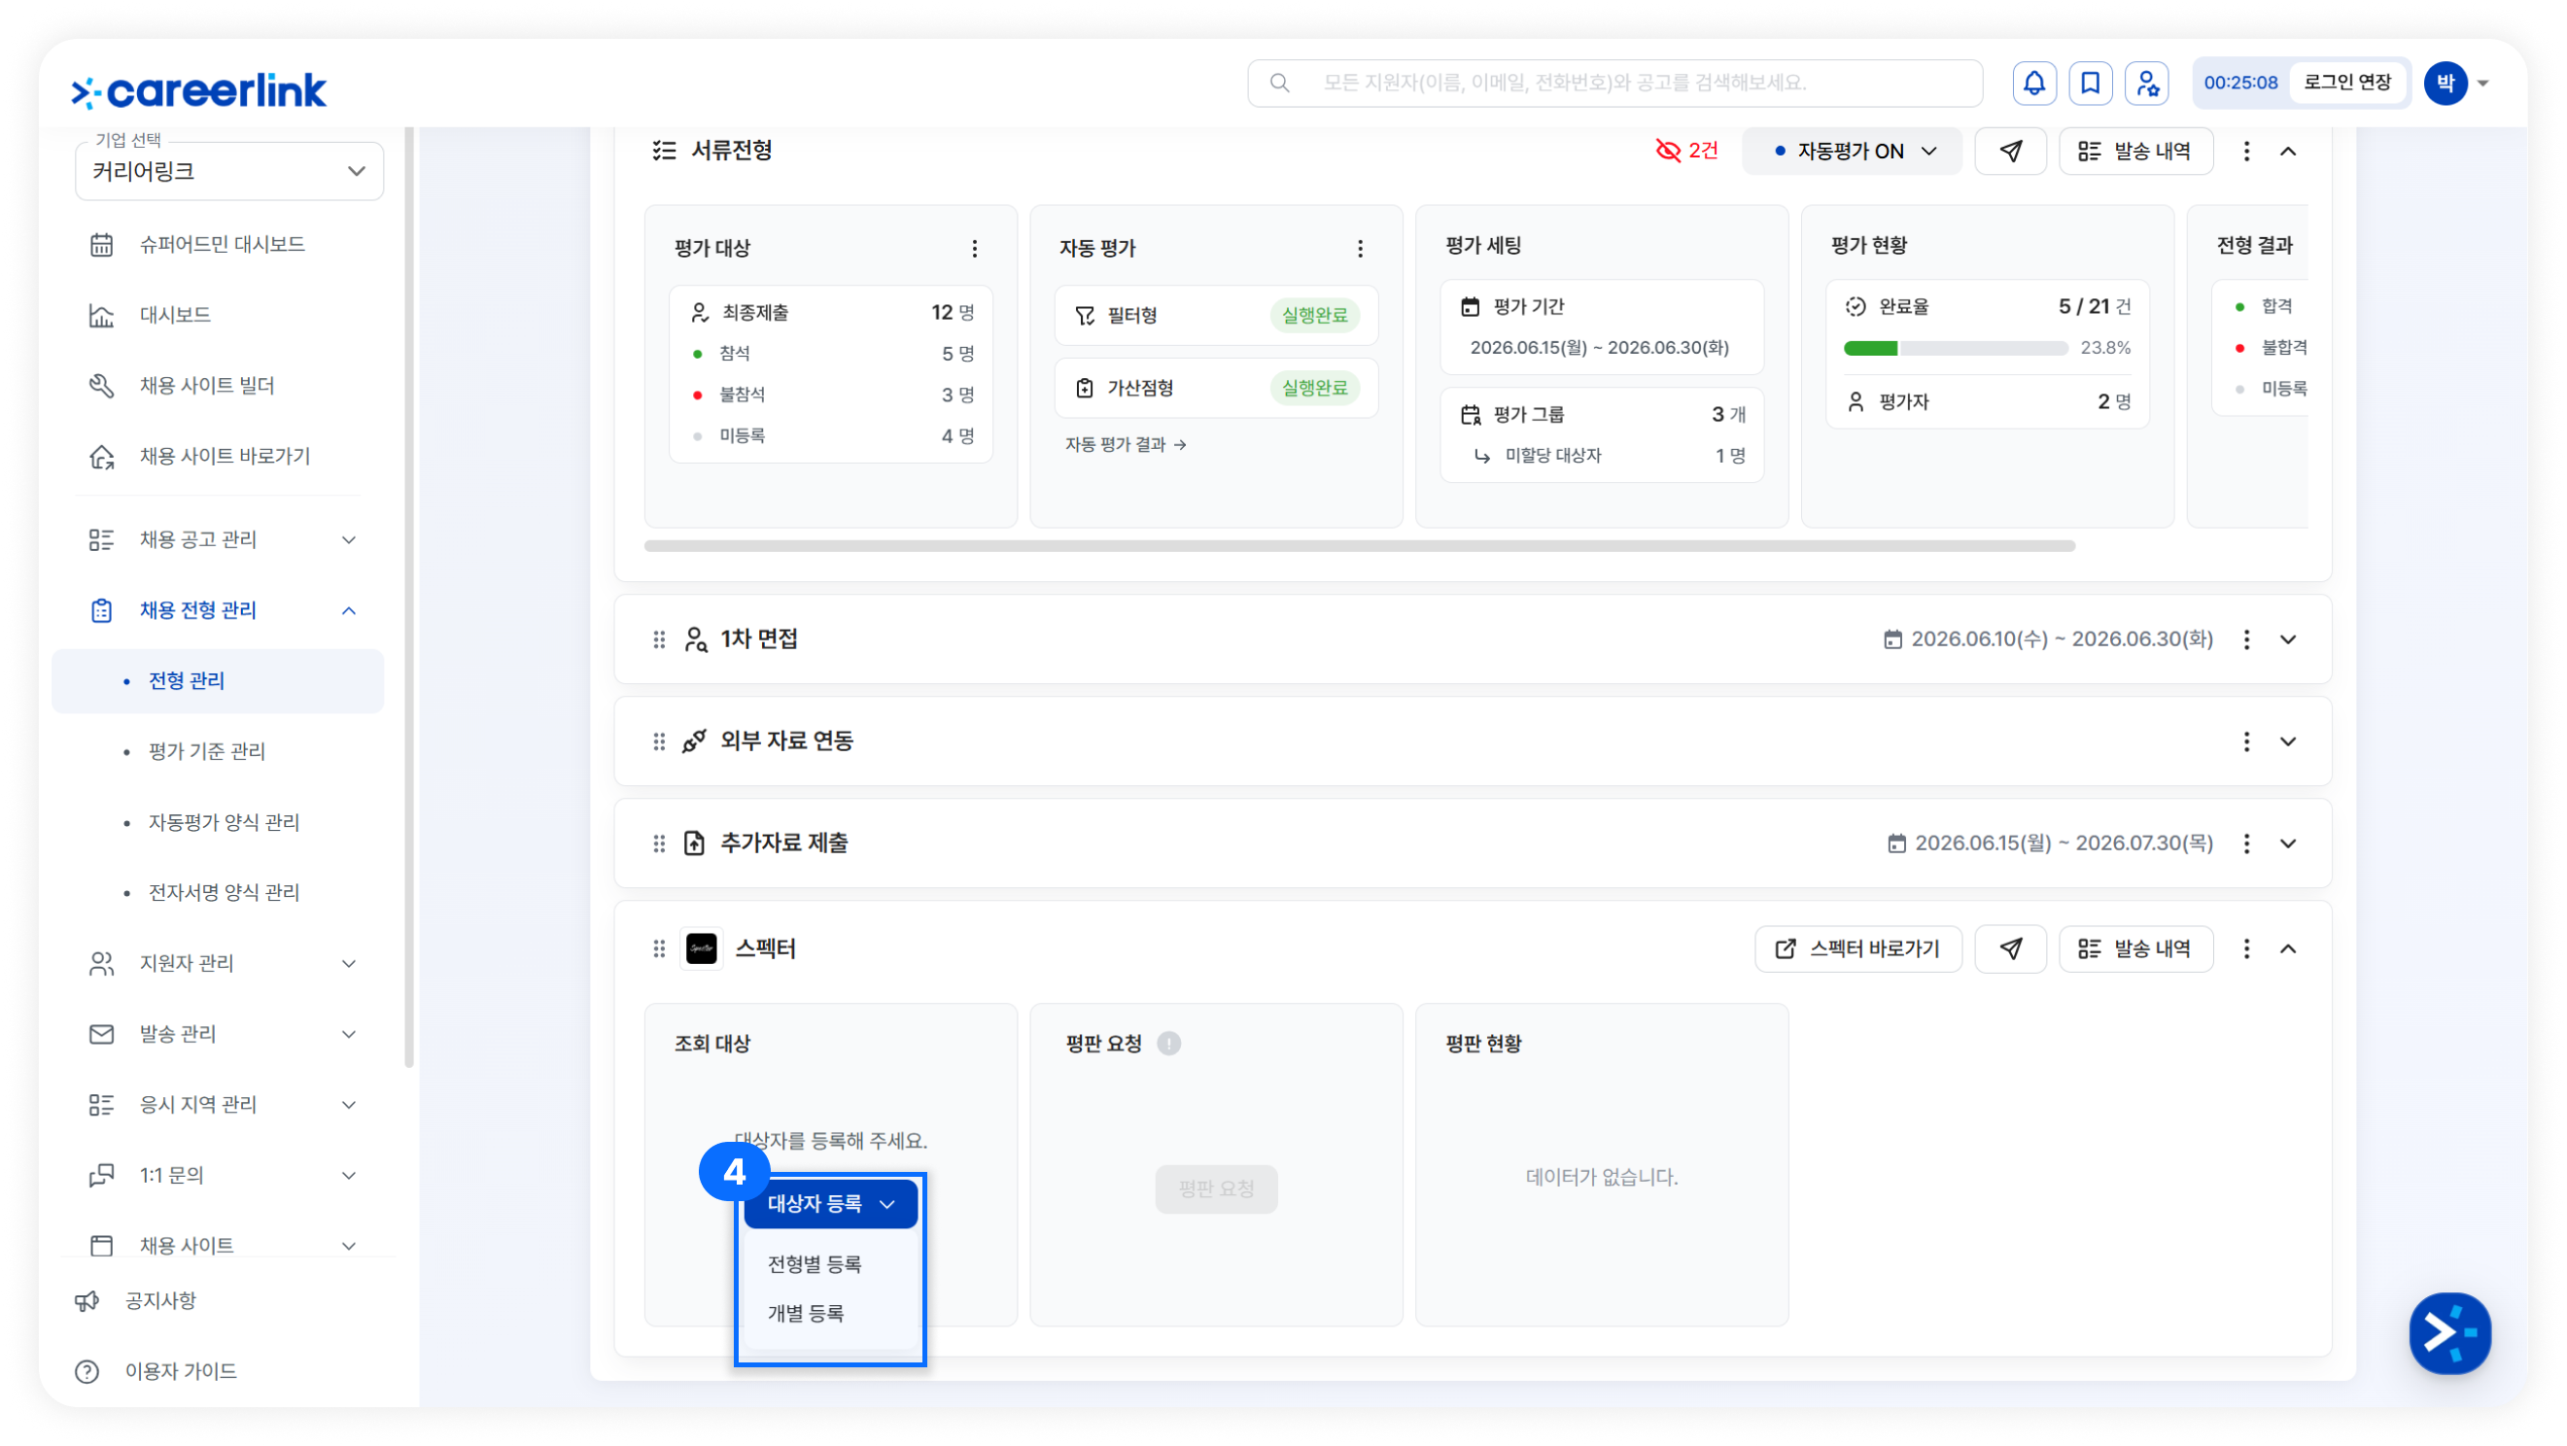The width and height of the screenshot is (2567, 1446).
Task: Click the horizontal scrollbar under evaluation cards
Action: 1359,546
